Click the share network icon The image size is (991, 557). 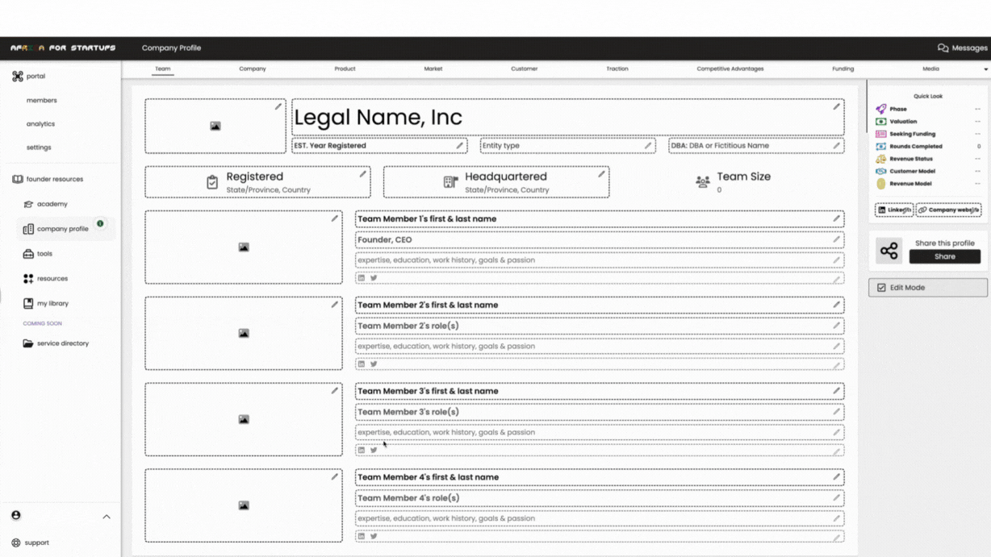click(x=889, y=251)
